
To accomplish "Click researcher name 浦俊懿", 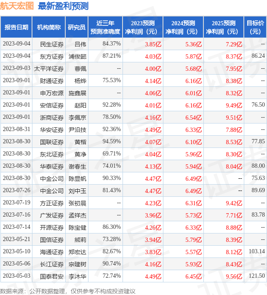I will click(77, 56).
